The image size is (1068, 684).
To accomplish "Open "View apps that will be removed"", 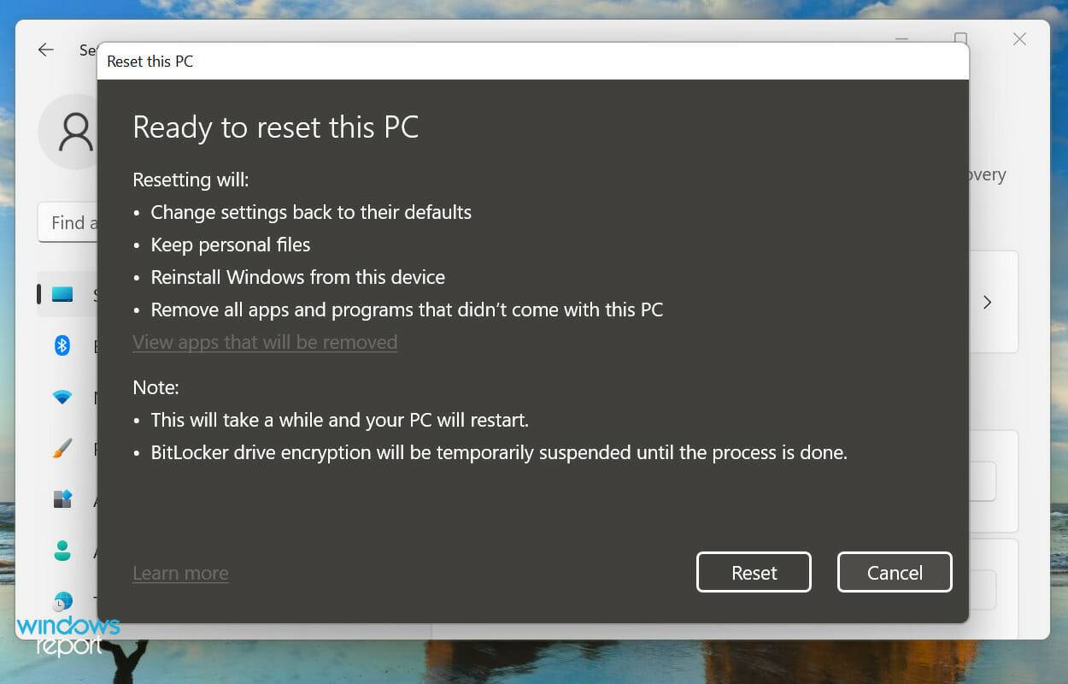I will pyautogui.click(x=265, y=342).
